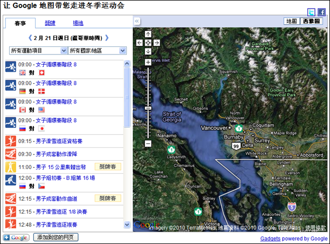Image resolution: width=330 pixels, height=244 pixels.
Task: Switch map to 衛星圖 satellite view
Action: (x=312, y=21)
